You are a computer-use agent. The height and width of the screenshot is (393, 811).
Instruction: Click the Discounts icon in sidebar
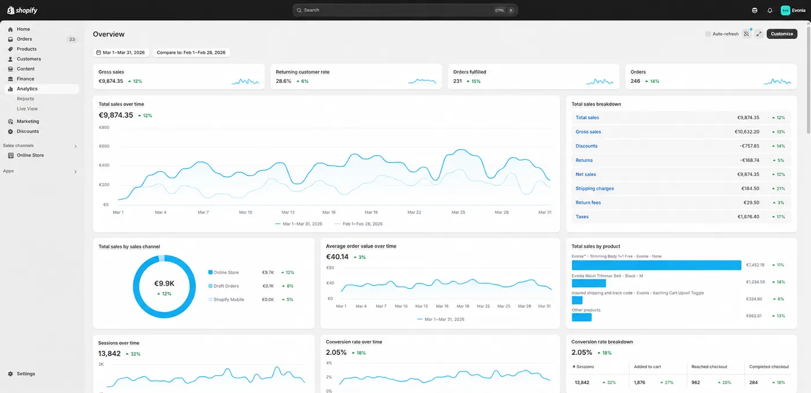click(10, 131)
